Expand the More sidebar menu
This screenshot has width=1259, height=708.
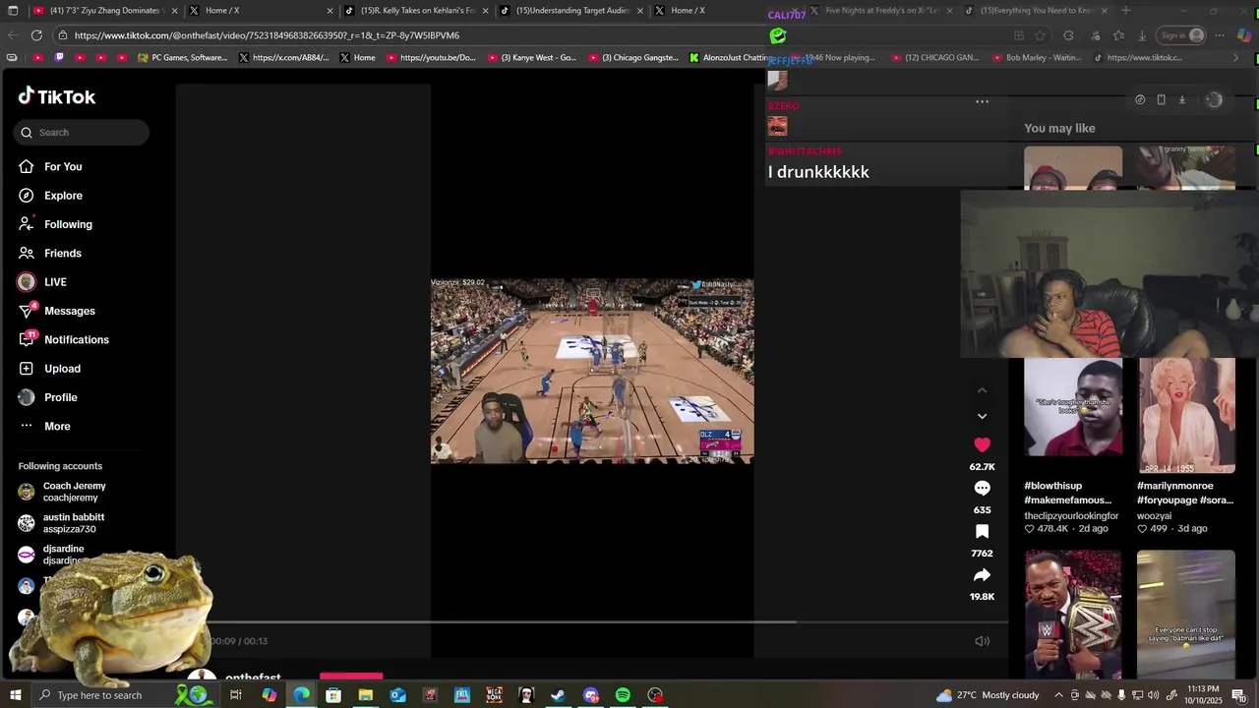[x=57, y=427]
